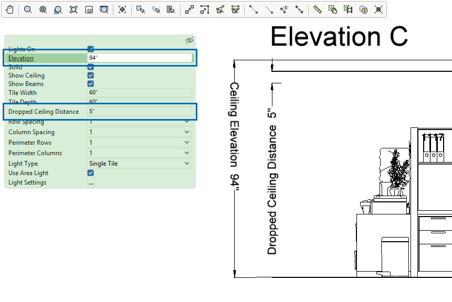The height and width of the screenshot is (302, 452).
Task: Click the crosshair target focus icon
Action: click(122, 9)
